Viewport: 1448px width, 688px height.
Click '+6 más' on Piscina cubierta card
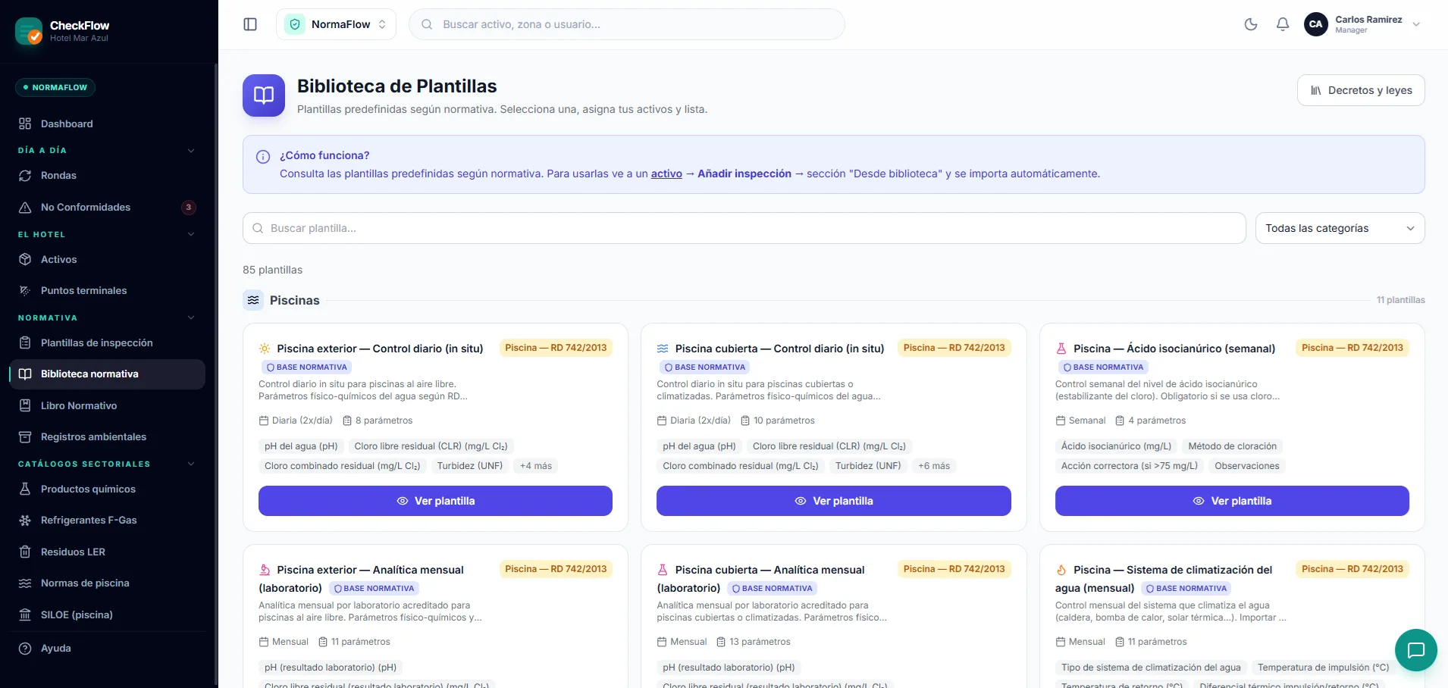[x=934, y=466]
